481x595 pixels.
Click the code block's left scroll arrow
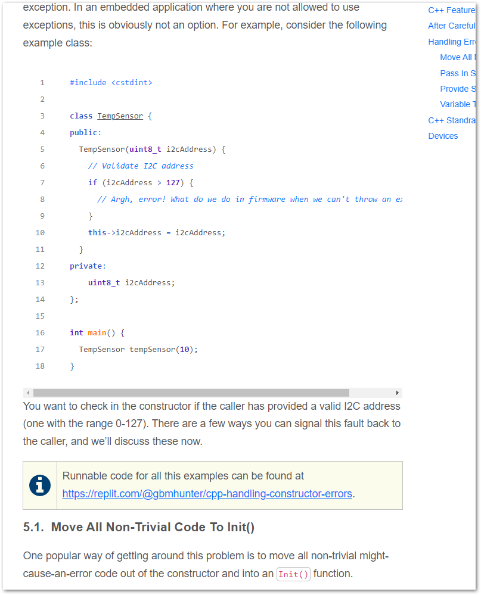point(27,393)
